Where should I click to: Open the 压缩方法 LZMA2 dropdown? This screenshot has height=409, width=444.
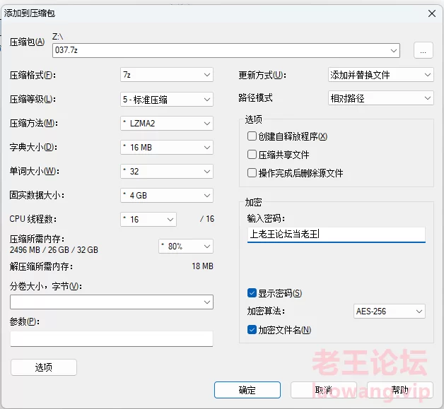click(166, 124)
